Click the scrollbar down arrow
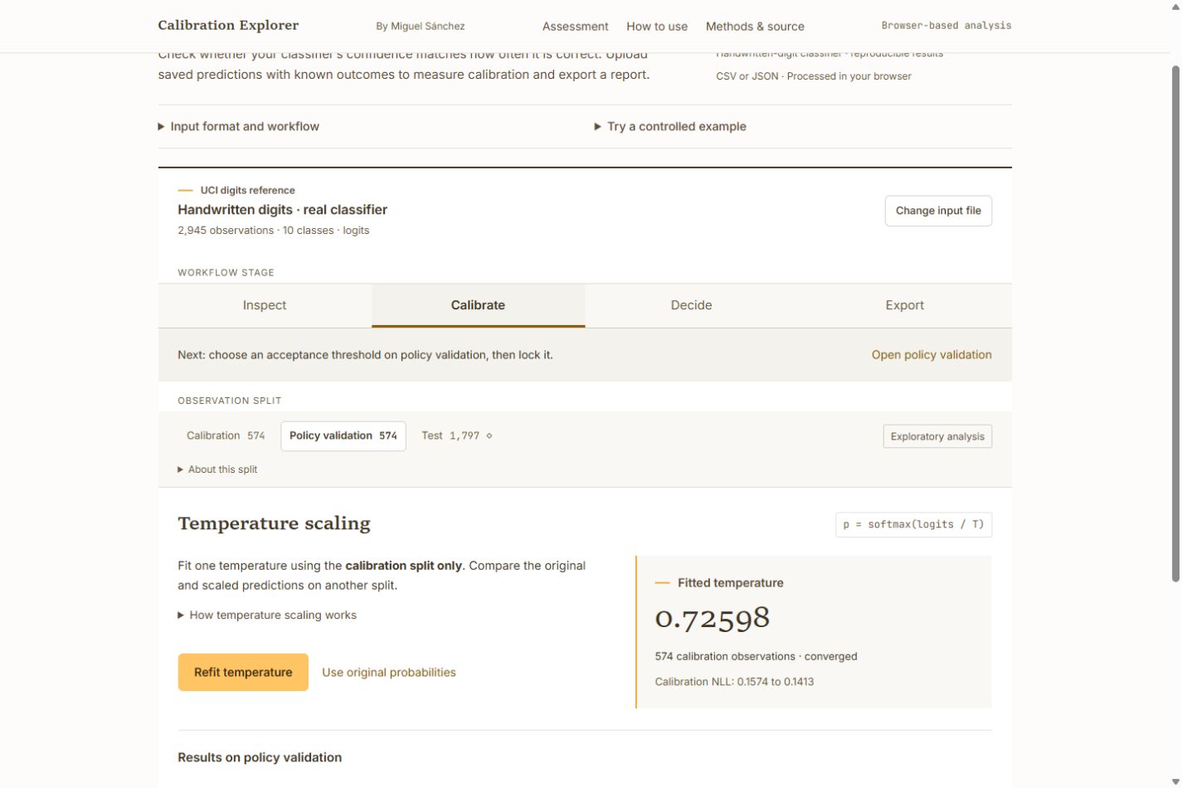 pos(1175,781)
